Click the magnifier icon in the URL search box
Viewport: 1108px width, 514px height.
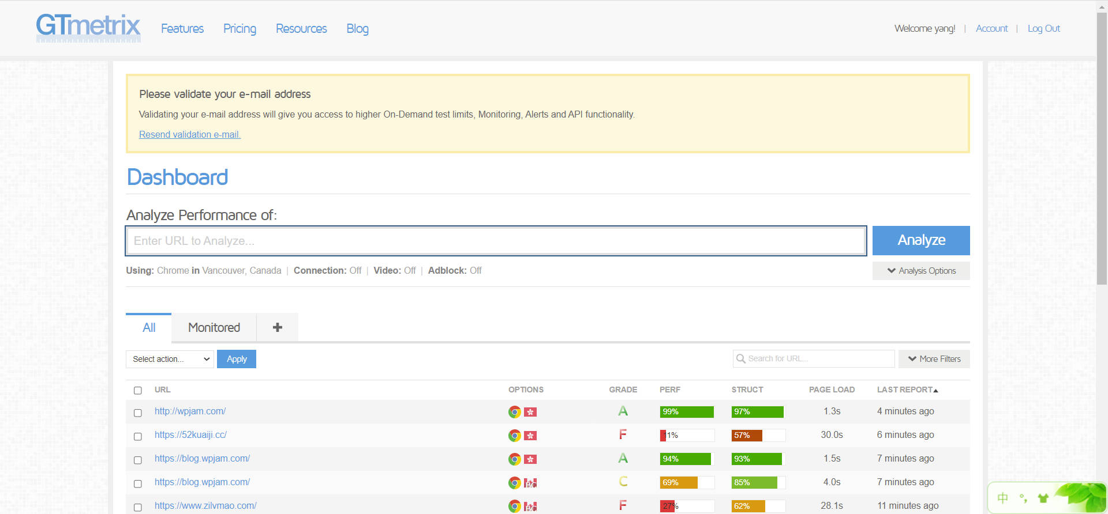(741, 359)
